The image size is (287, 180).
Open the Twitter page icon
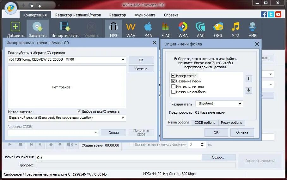(271, 15)
